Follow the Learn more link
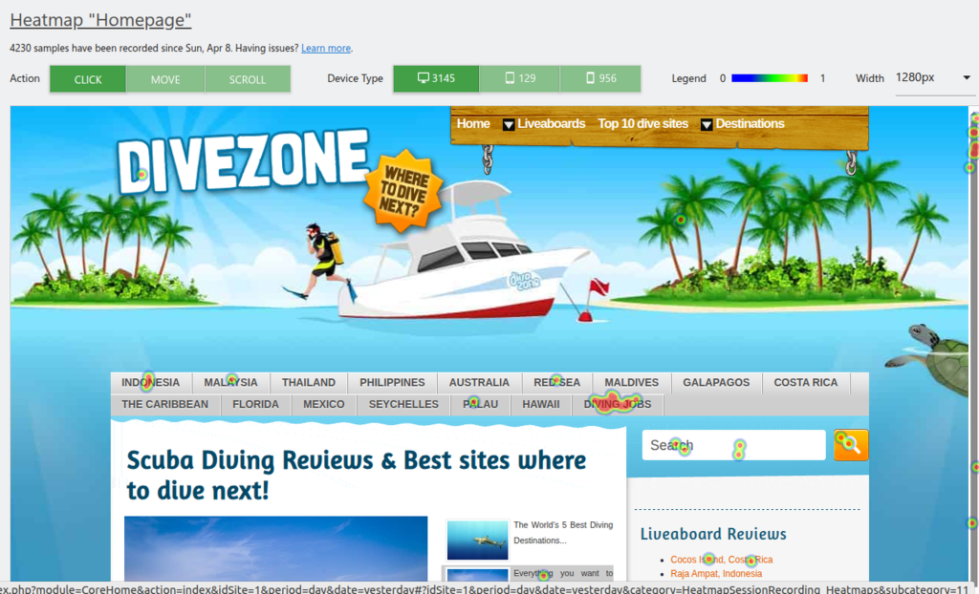 coord(326,48)
